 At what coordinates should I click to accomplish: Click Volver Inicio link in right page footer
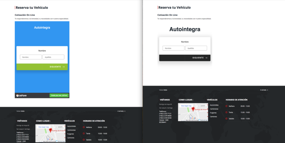[163, 90]
